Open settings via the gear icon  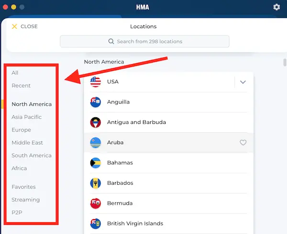[276, 7]
